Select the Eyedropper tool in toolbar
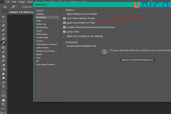The height and width of the screenshot is (114, 171). (3, 43)
